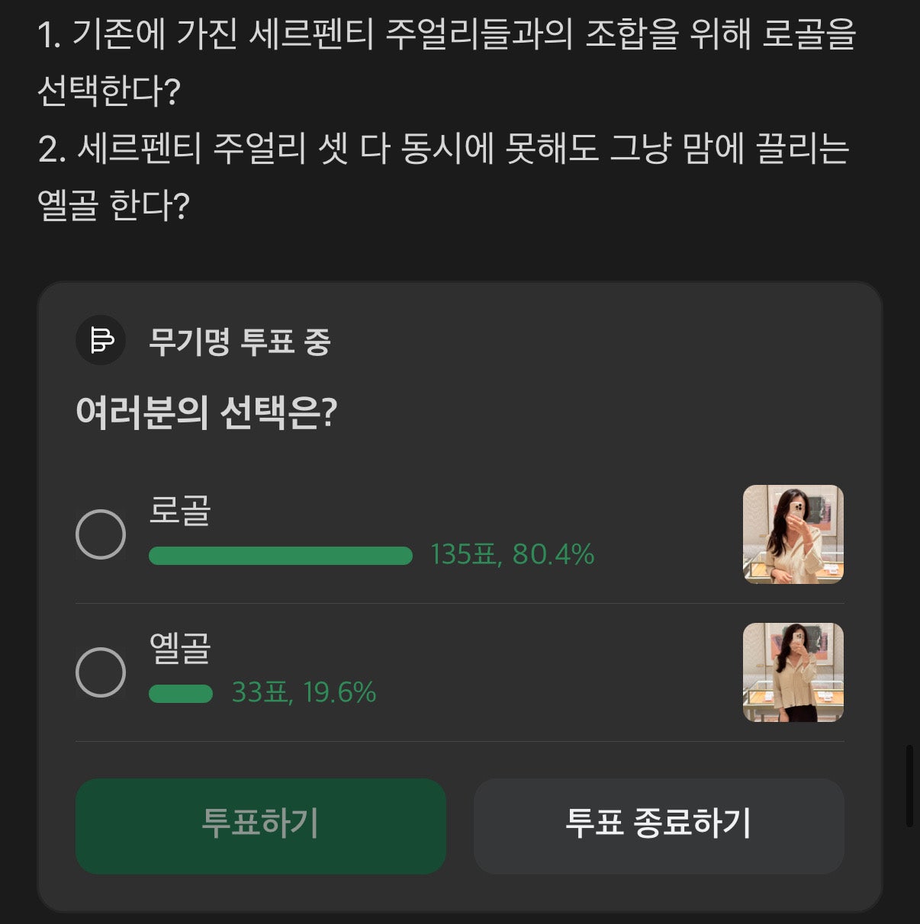Click the 135표, 80.4% result text

[x=512, y=554]
